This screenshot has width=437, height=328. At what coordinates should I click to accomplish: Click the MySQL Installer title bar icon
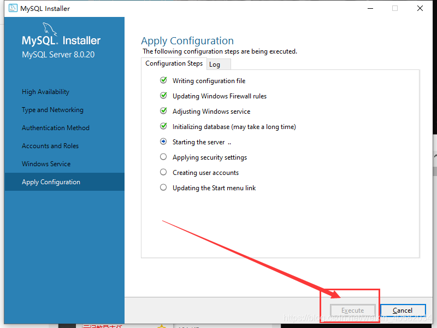[x=13, y=8]
